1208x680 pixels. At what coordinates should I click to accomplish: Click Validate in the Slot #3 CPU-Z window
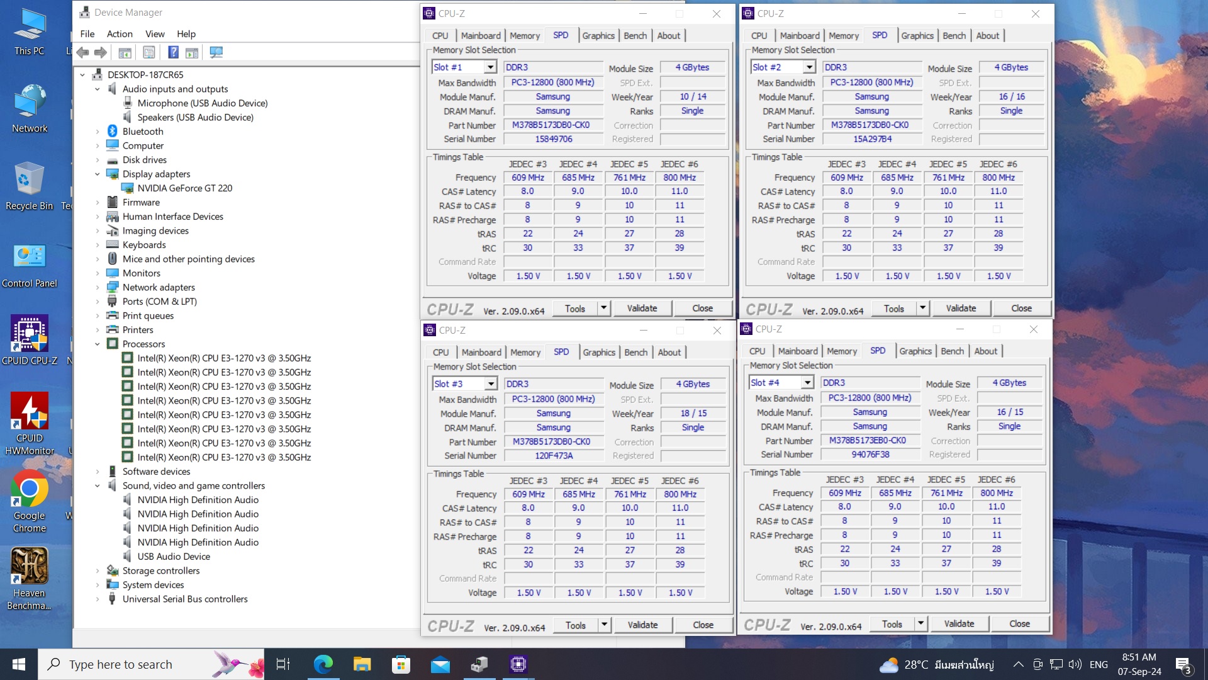click(x=642, y=625)
